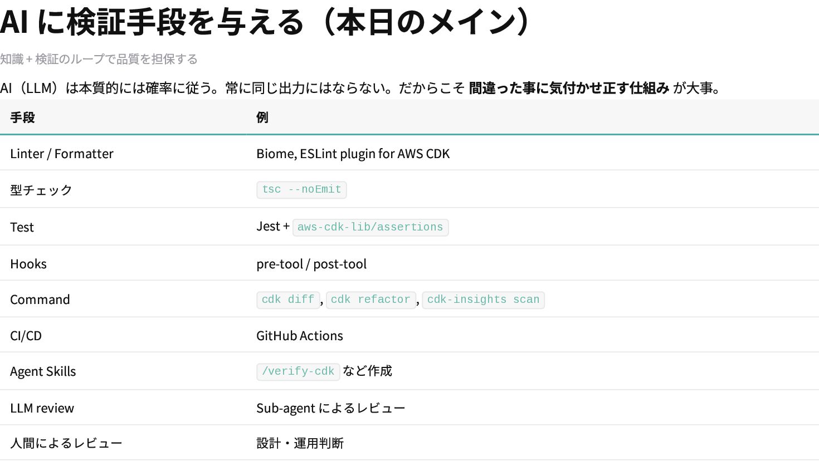Click the Hooks row label
Image resolution: width=819 pixels, height=461 pixels.
point(28,264)
